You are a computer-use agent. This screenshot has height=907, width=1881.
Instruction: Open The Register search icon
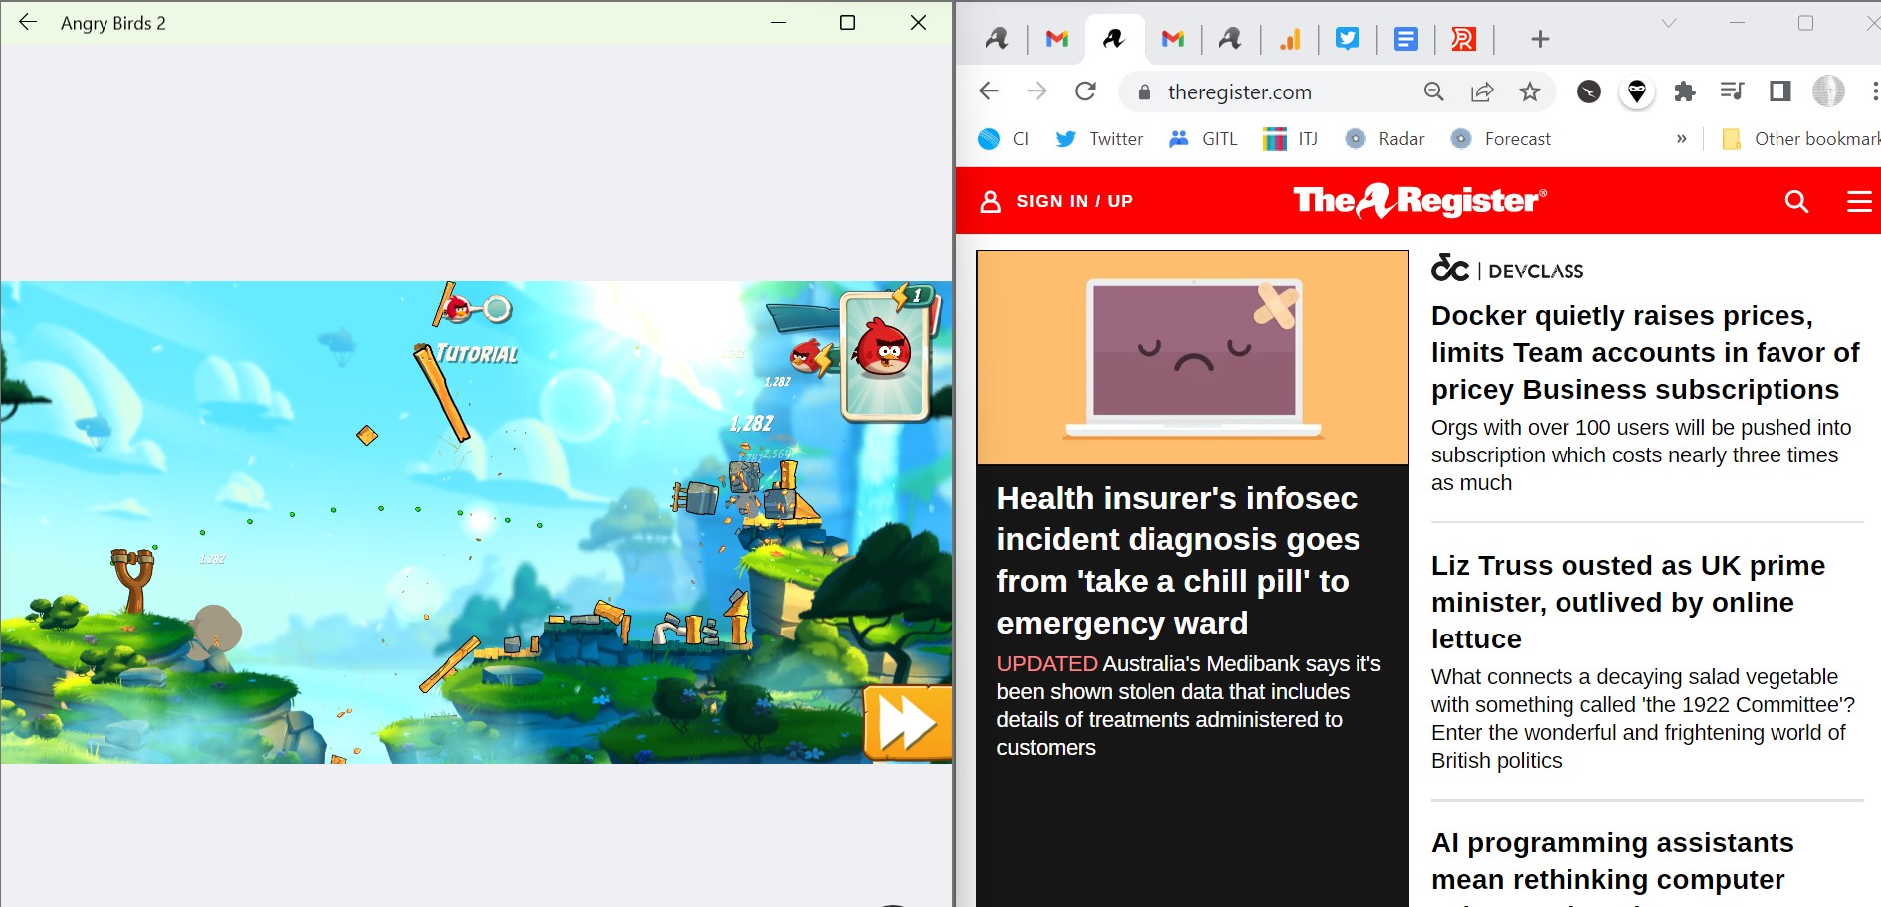pyautogui.click(x=1796, y=201)
